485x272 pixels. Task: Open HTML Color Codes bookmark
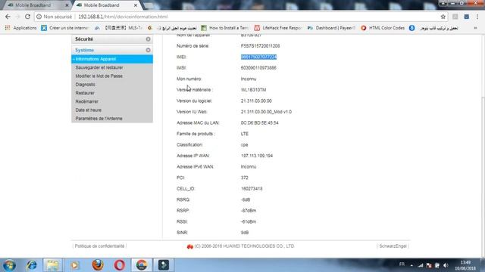coord(383,28)
